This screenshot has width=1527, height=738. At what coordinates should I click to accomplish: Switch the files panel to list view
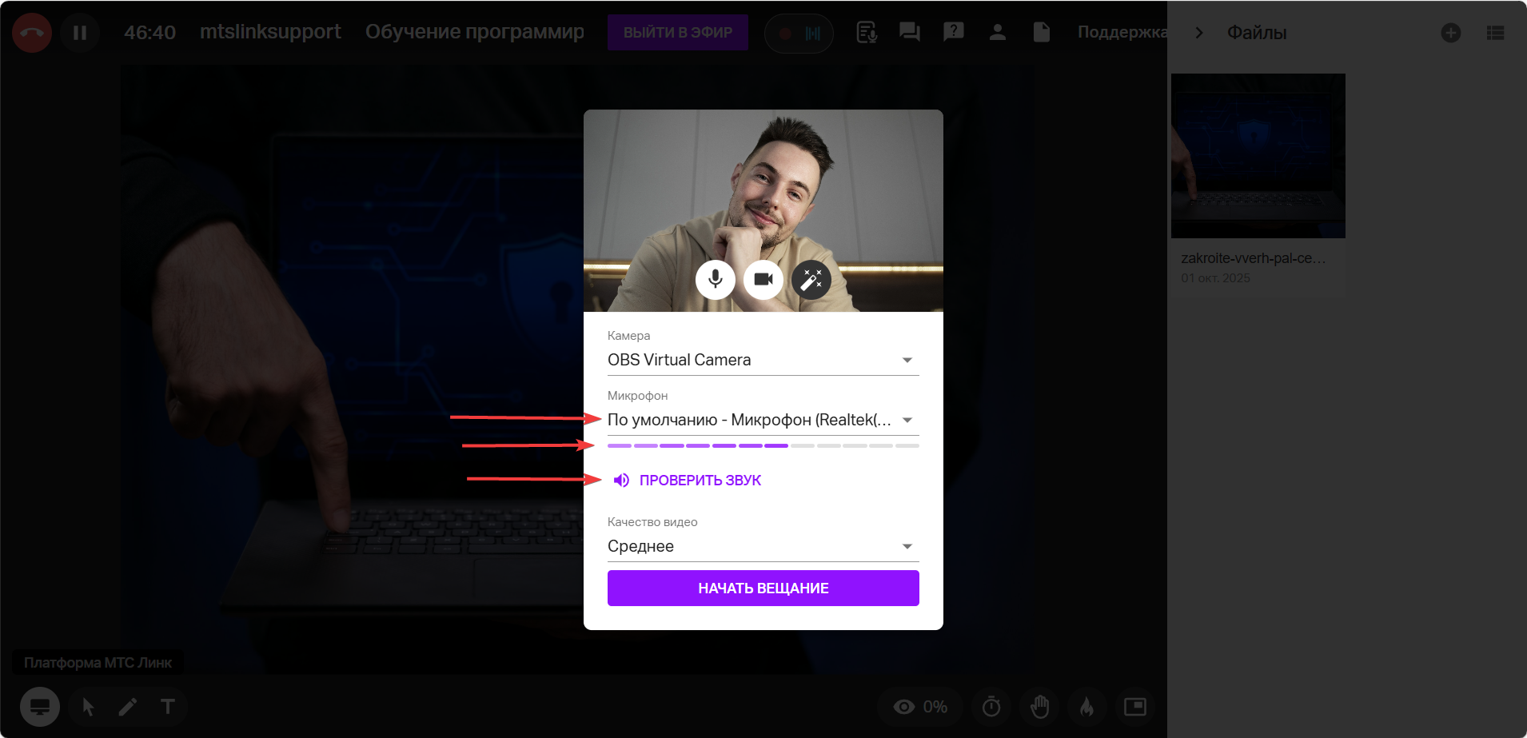tap(1495, 33)
